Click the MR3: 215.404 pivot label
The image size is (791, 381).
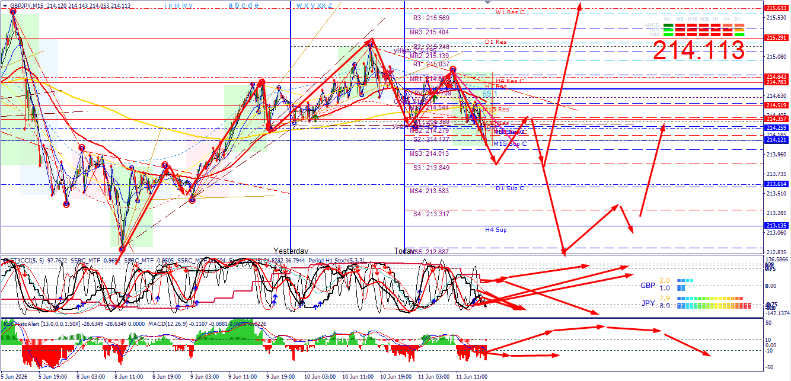[x=429, y=33]
